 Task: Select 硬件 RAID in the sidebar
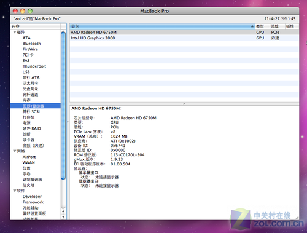pos(32,128)
